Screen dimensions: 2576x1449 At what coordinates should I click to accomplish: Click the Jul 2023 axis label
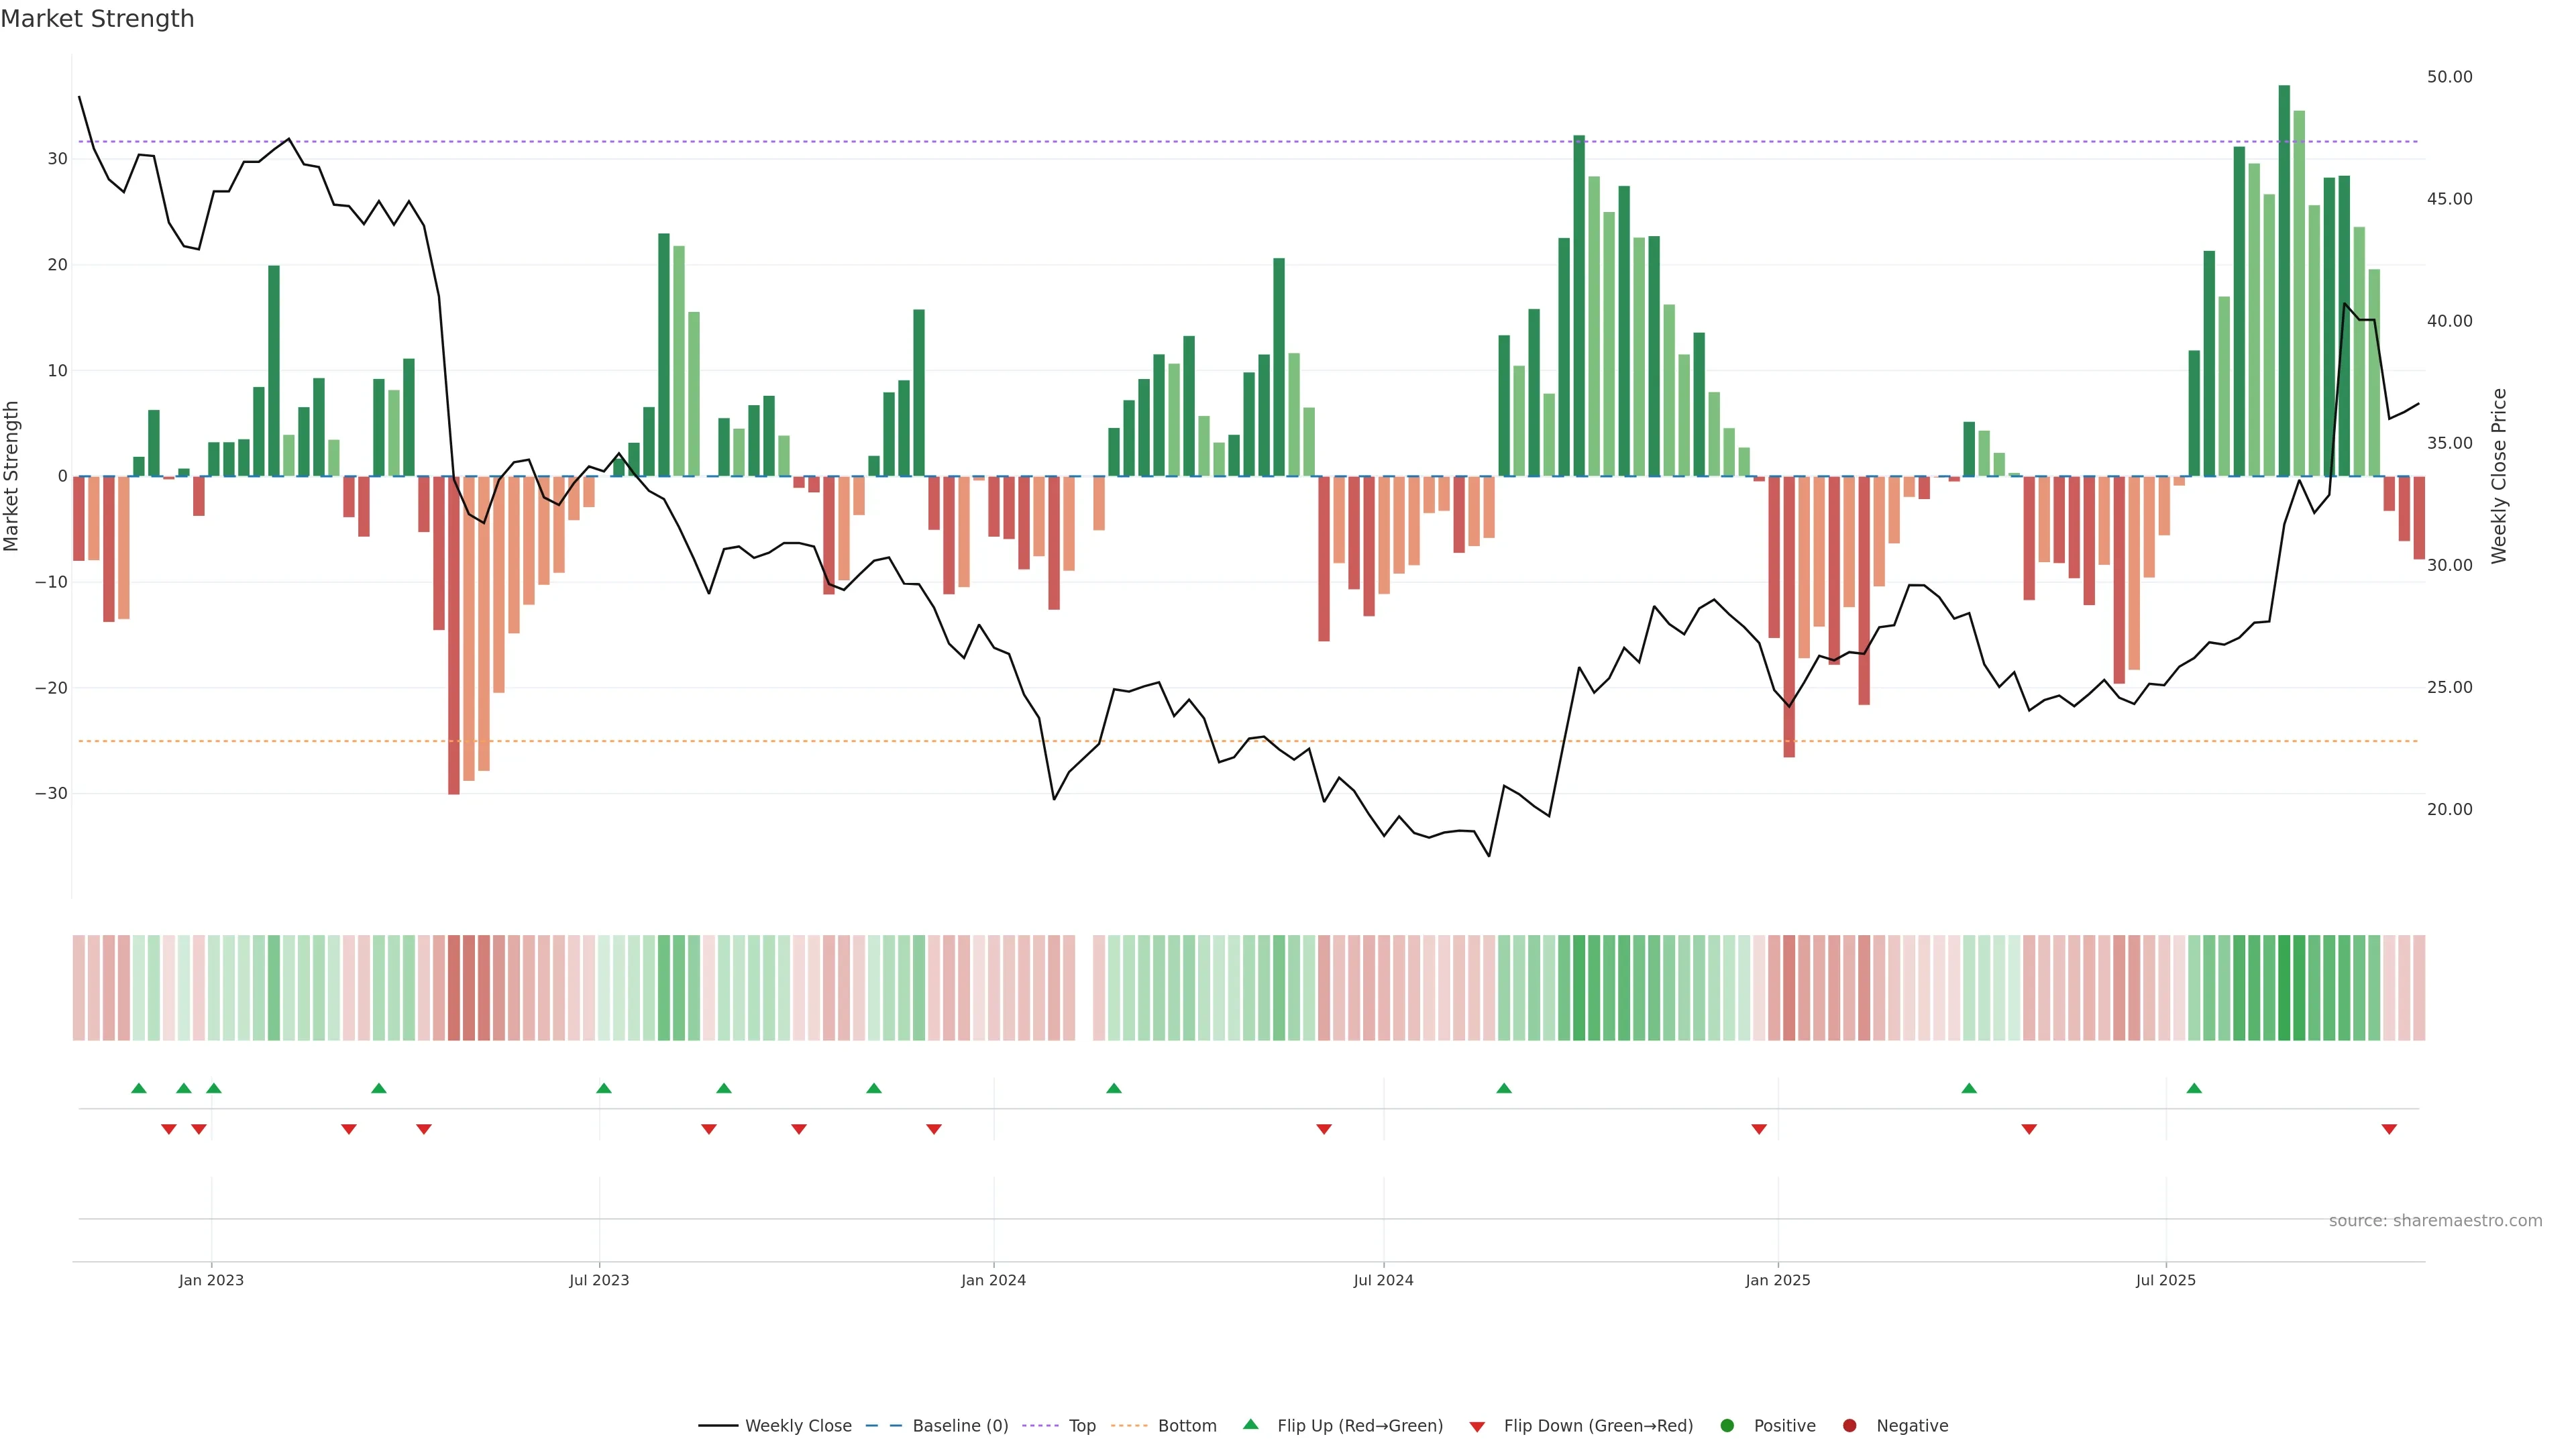tap(599, 1280)
